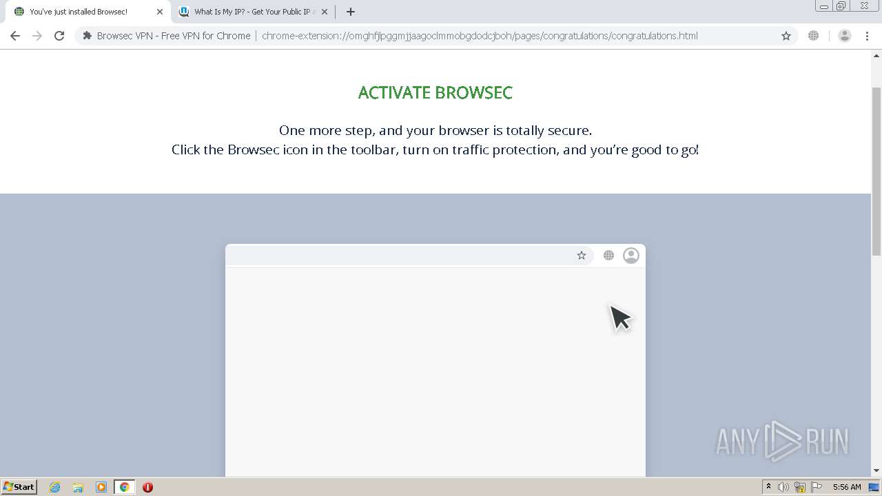Reload the current page
This screenshot has width=882, height=496.
(59, 36)
